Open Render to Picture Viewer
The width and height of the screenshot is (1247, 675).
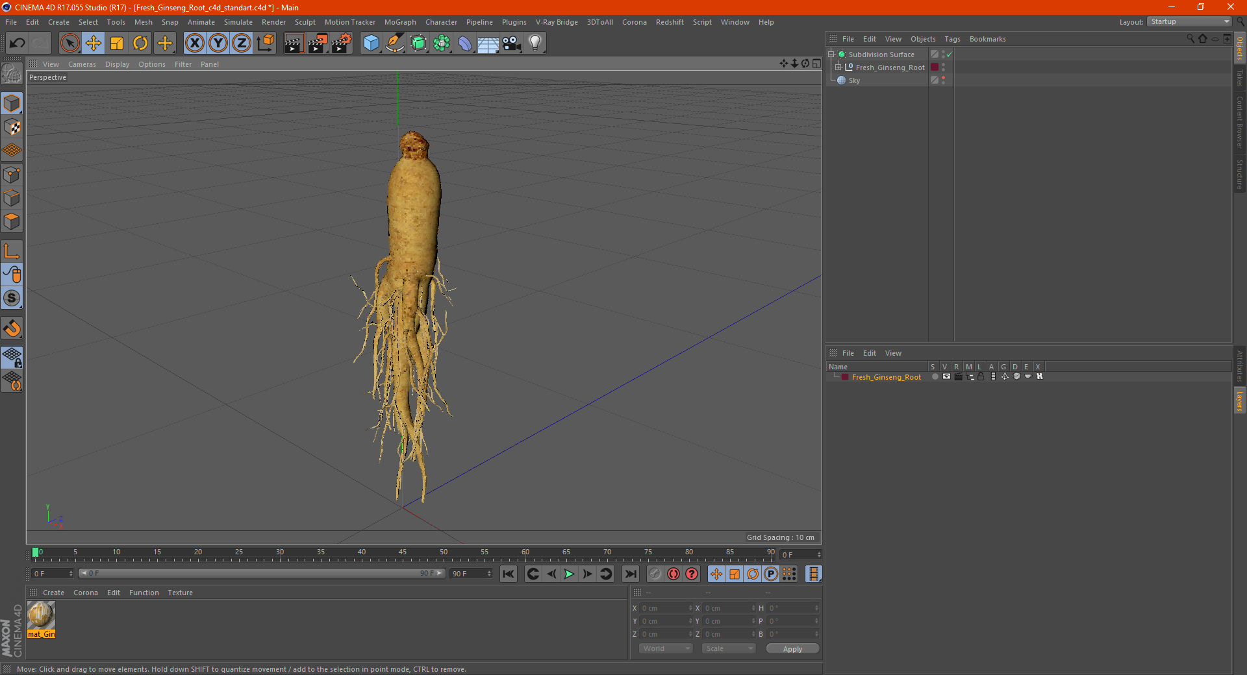(x=318, y=43)
